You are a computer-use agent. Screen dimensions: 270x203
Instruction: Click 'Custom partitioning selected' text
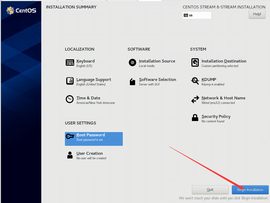tap(220, 66)
